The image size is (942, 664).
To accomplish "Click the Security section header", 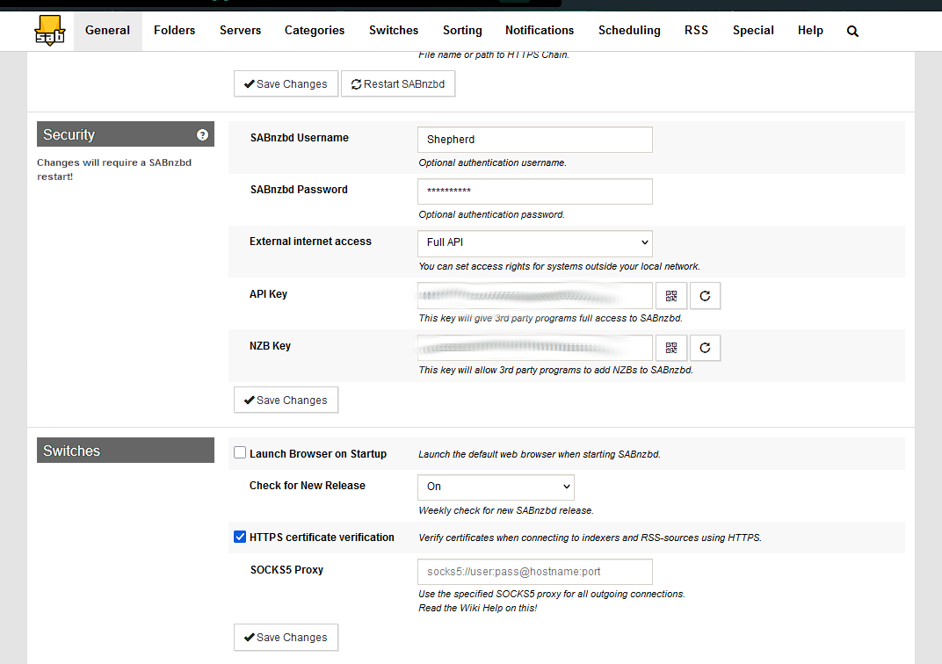I will tap(126, 134).
